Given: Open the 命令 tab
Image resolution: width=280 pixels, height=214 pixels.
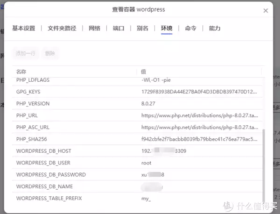Looking at the screenshot, I should [x=190, y=29].
